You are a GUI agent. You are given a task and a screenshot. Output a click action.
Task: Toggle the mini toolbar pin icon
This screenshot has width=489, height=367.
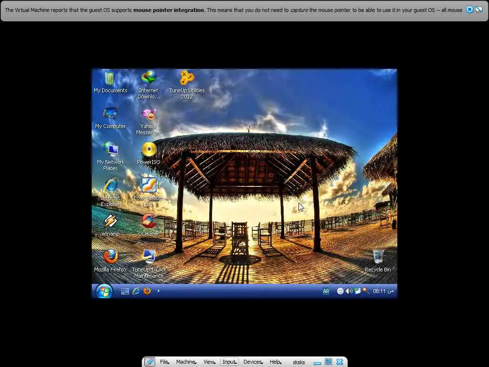[149, 362]
